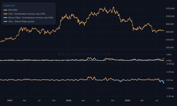Click the $120,000 price axis label
Image resolution: width=177 pixels, height=106 pixels.
(x=170, y=9)
